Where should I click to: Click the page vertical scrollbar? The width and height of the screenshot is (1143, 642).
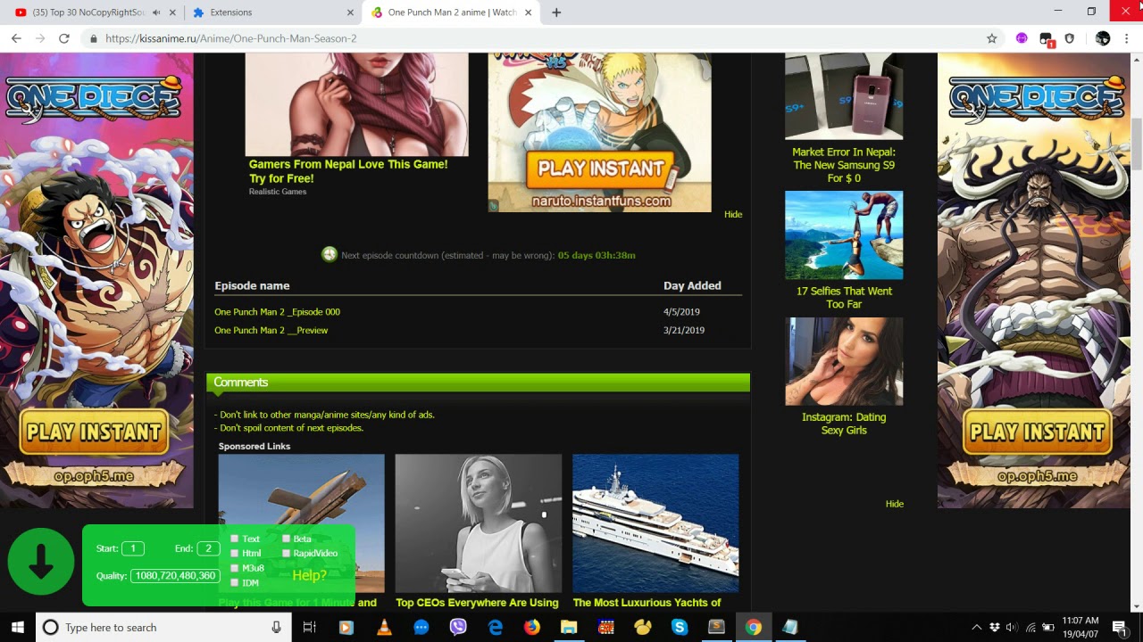tap(1137, 143)
